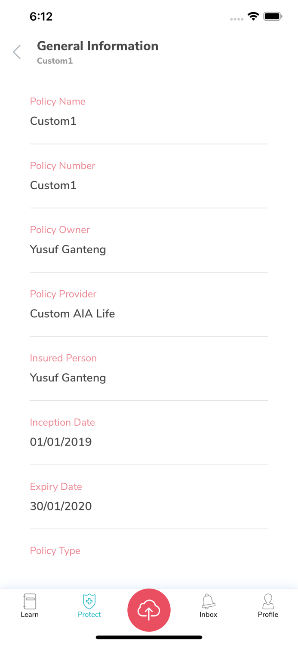This screenshot has height=645, width=298.
Task: Tap the back arrow chevron
Action: [17, 52]
